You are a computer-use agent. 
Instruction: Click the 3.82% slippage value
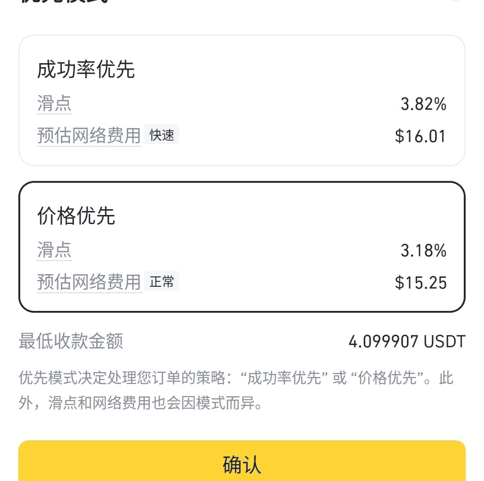tap(423, 104)
